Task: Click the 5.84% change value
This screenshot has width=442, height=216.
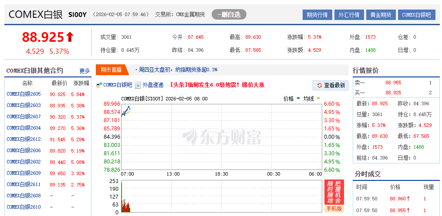Action: [x=78, y=94]
